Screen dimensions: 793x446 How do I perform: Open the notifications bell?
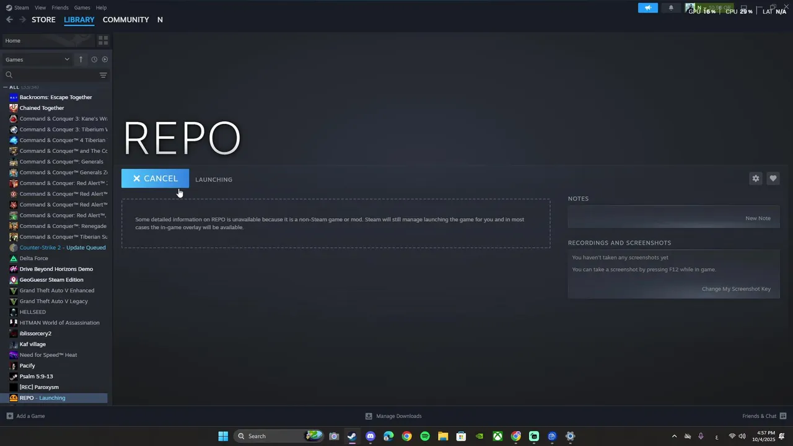coord(671,8)
